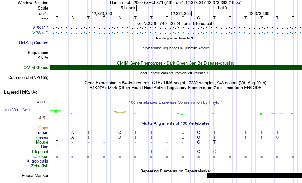The height and width of the screenshot is (183, 302).
Task: Click the 'RefSeq genes from NCBI' title
Action: (x=175, y=38)
